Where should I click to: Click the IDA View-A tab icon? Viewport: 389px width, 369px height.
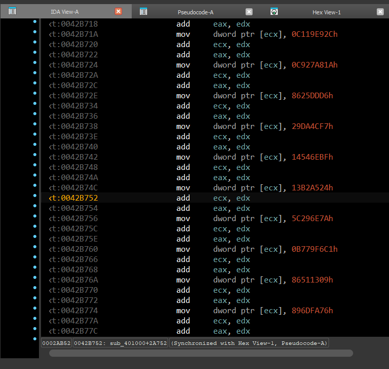pos(13,11)
